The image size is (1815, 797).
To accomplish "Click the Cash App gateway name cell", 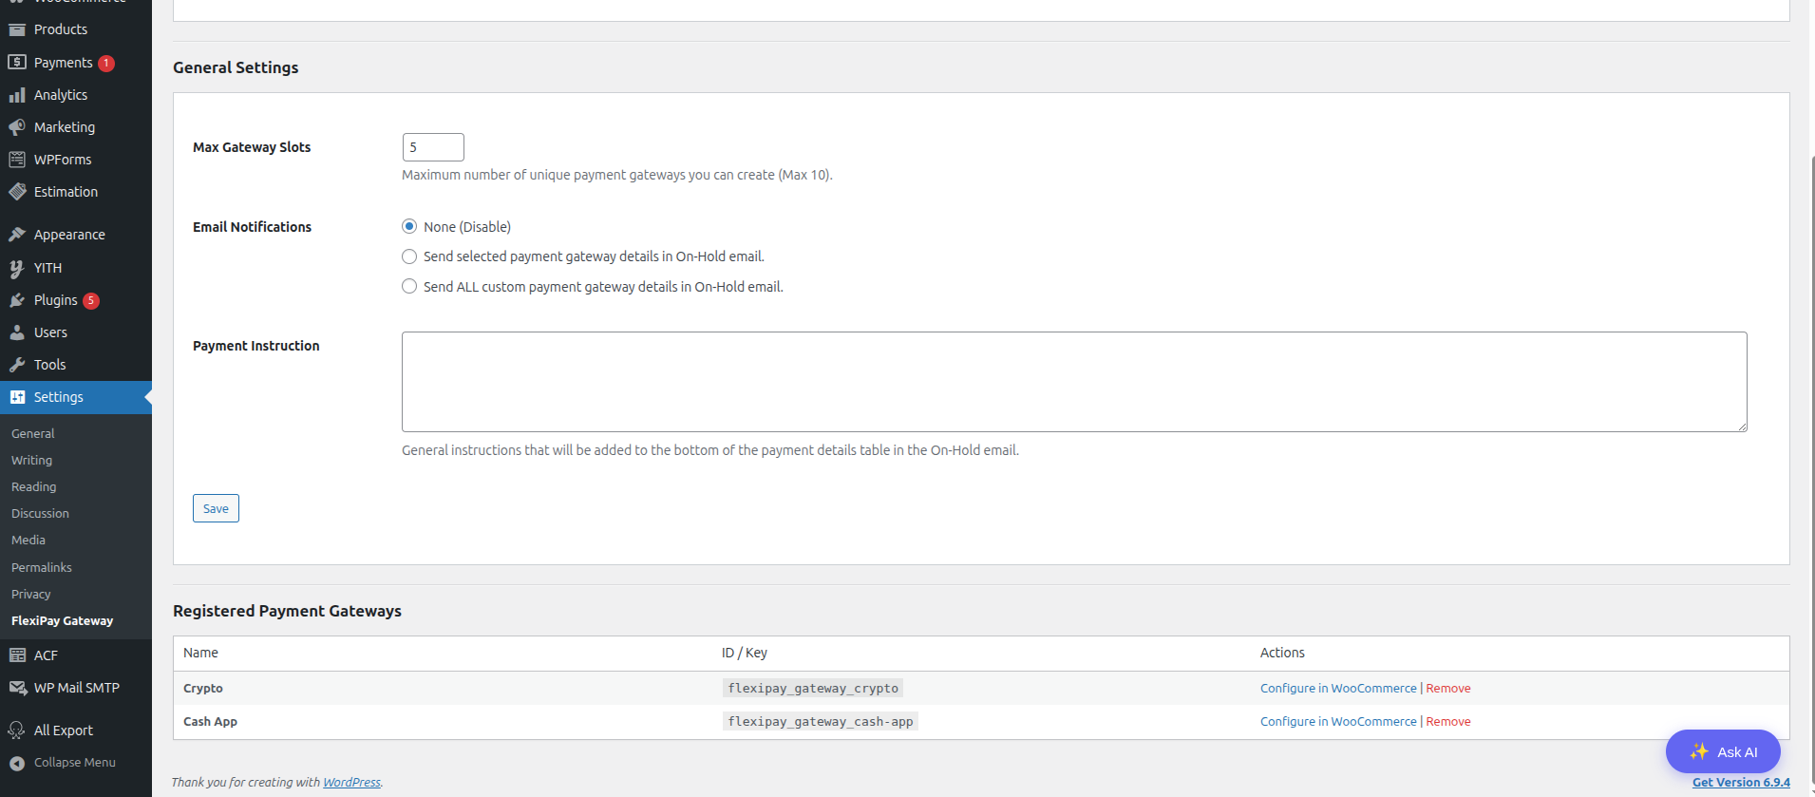I will [x=210, y=721].
